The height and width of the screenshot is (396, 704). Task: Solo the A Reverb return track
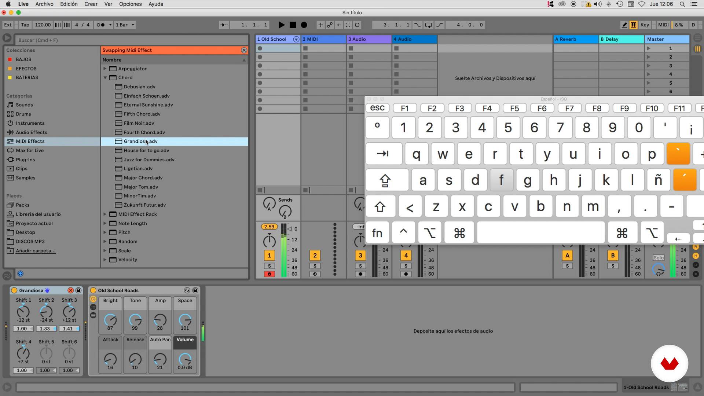(567, 266)
